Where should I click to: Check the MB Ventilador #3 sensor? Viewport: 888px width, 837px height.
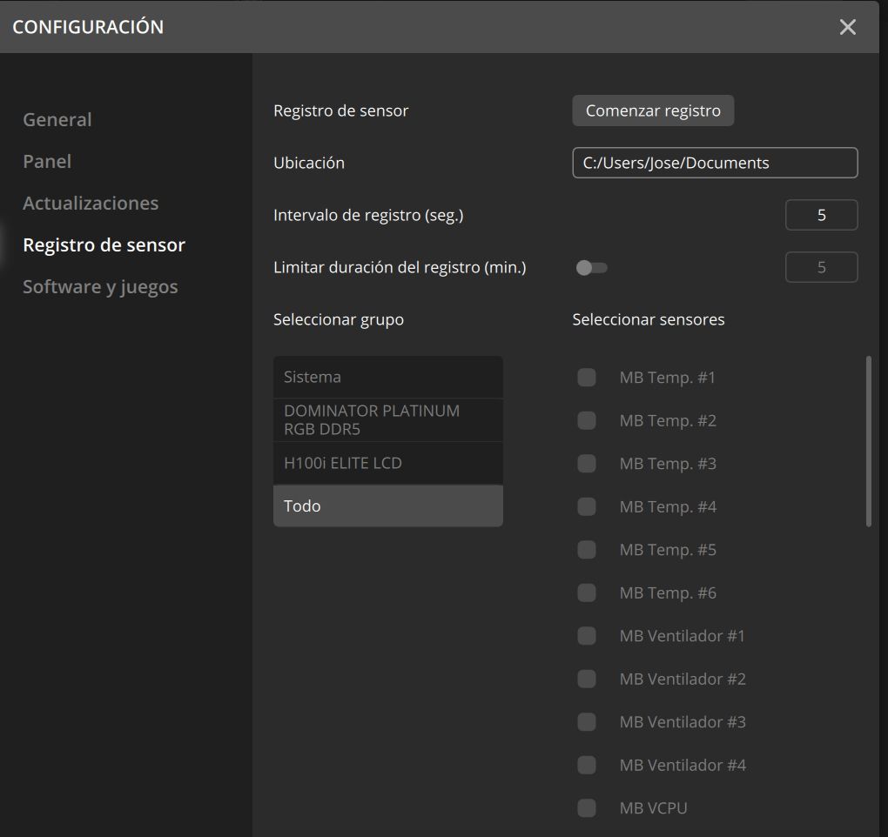click(587, 721)
